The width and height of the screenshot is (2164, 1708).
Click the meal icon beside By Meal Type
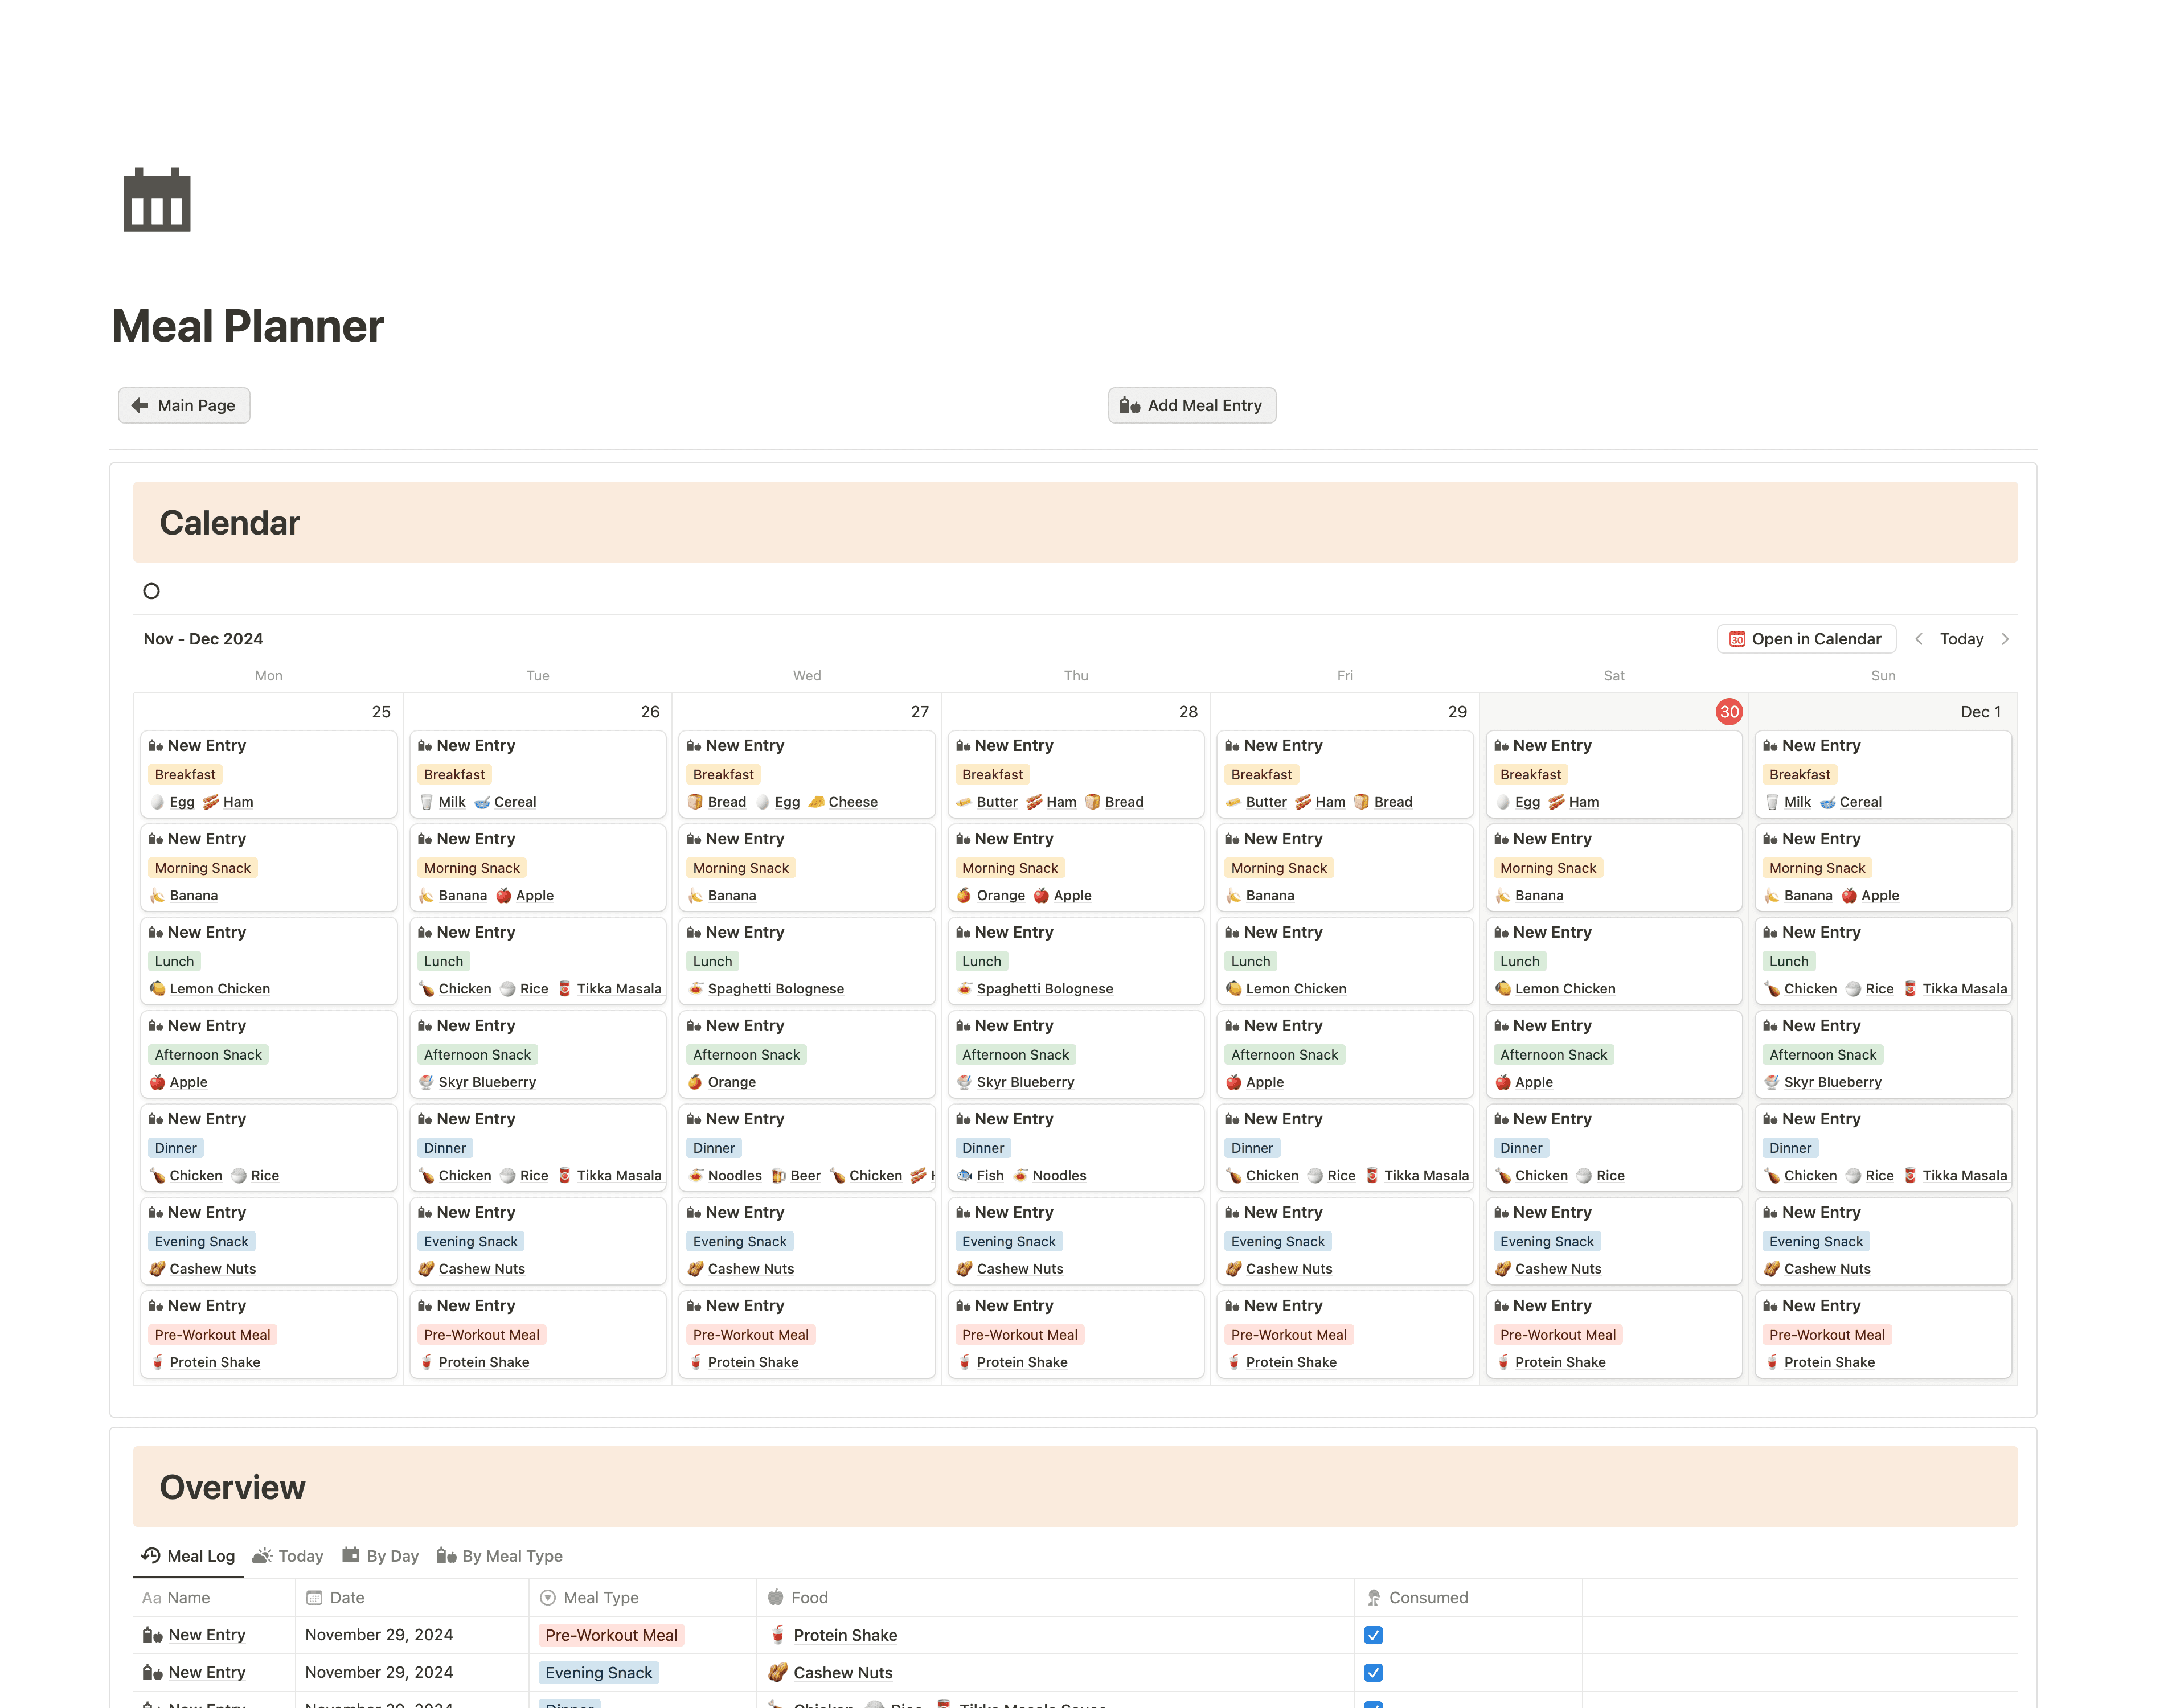pyautogui.click(x=447, y=1556)
